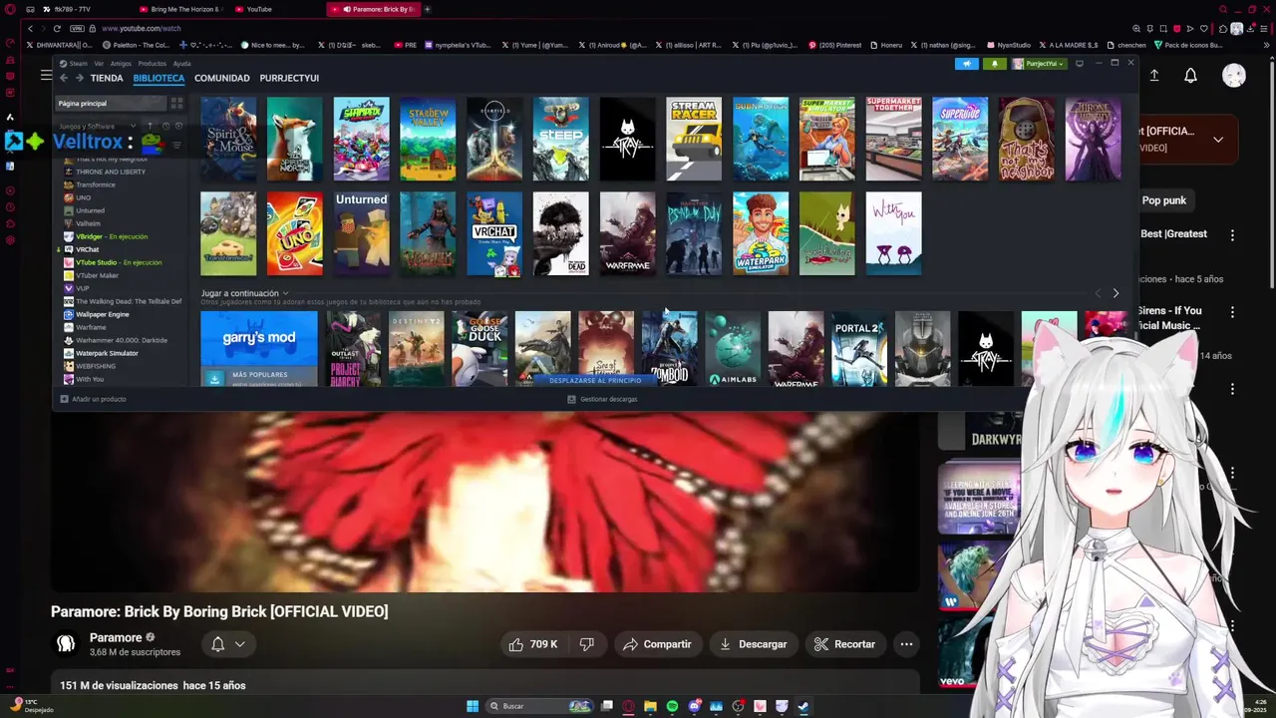Open subscription notification bell dropdown for Paramore
The image size is (1276, 718).
(x=228, y=644)
